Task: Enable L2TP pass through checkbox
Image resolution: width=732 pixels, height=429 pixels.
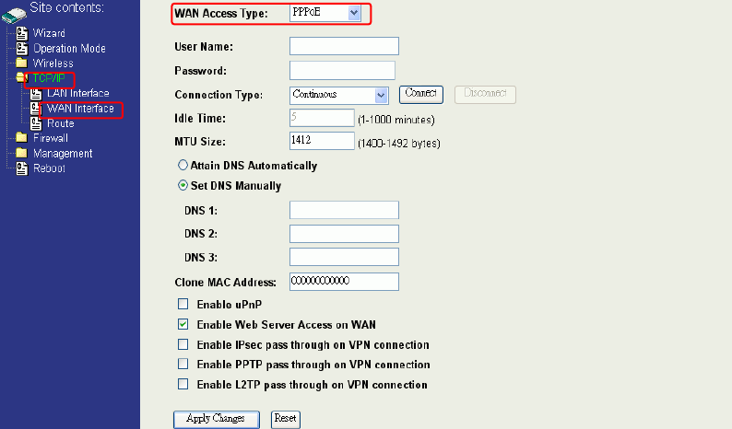Action: tap(183, 384)
